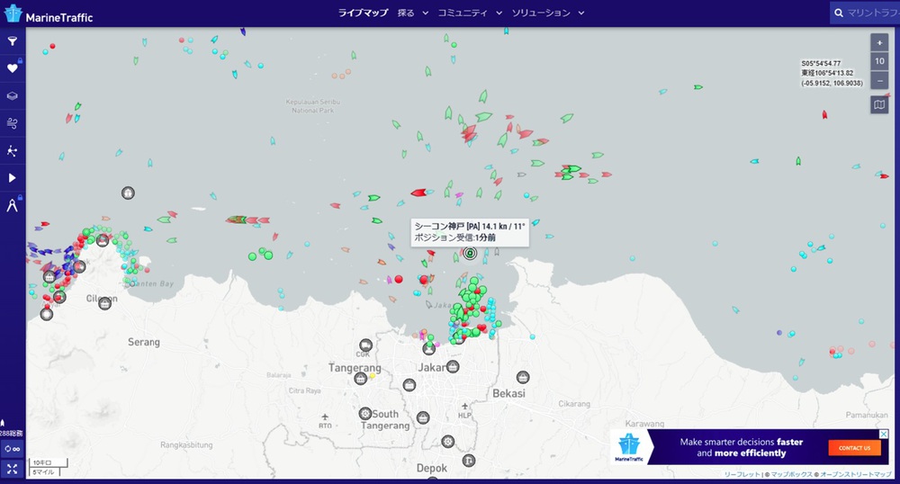Screen dimensions: 900x484
Task: Show the wind weather layer icon
Action: pos(13,123)
